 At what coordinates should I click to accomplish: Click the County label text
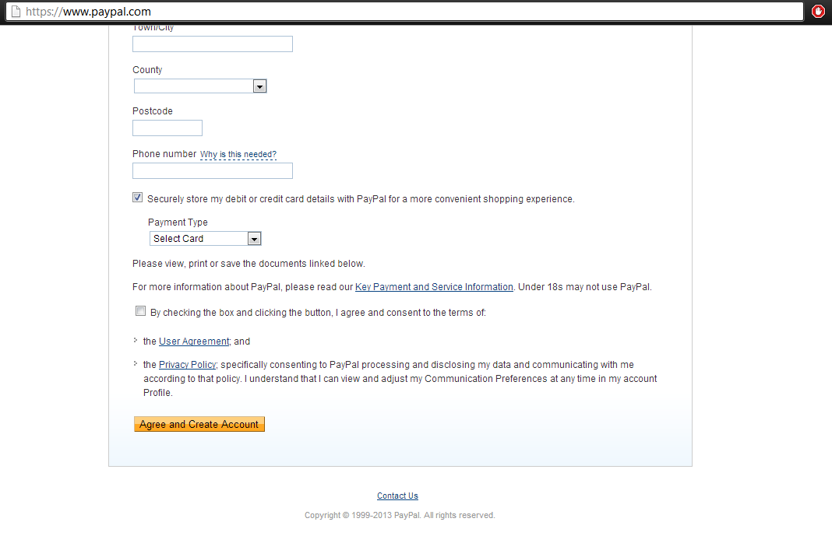coord(147,70)
